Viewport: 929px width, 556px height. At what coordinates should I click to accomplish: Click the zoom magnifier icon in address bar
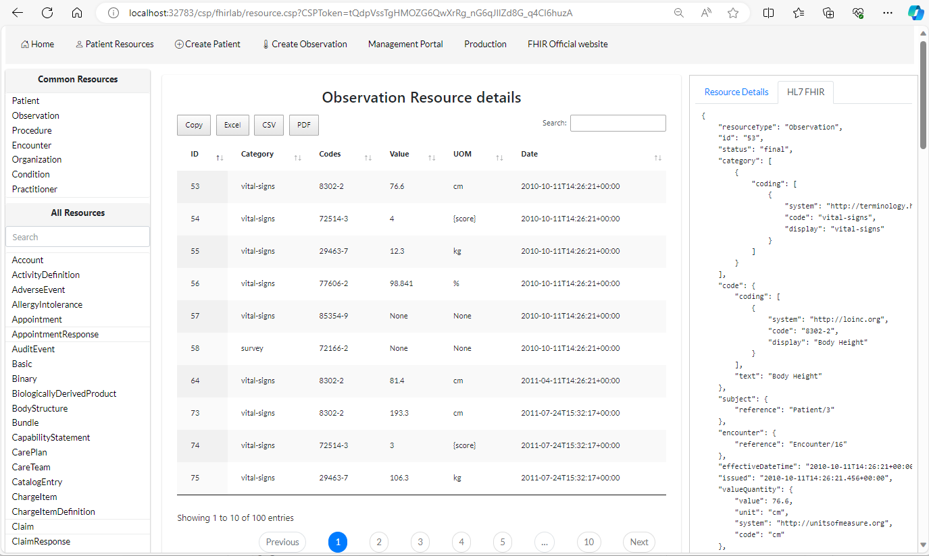point(678,13)
